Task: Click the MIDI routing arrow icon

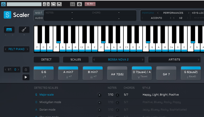Action: click(72, 4)
